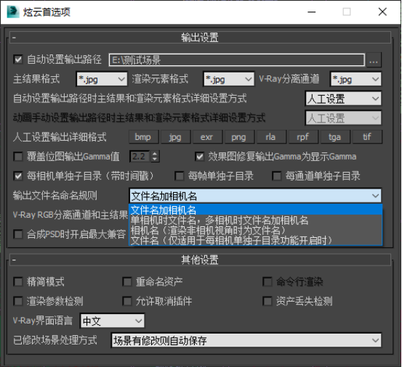The width and height of the screenshot is (402, 367).
Task: Open 渲染元素格式 dropdown
Action: pyautogui.click(x=229, y=79)
